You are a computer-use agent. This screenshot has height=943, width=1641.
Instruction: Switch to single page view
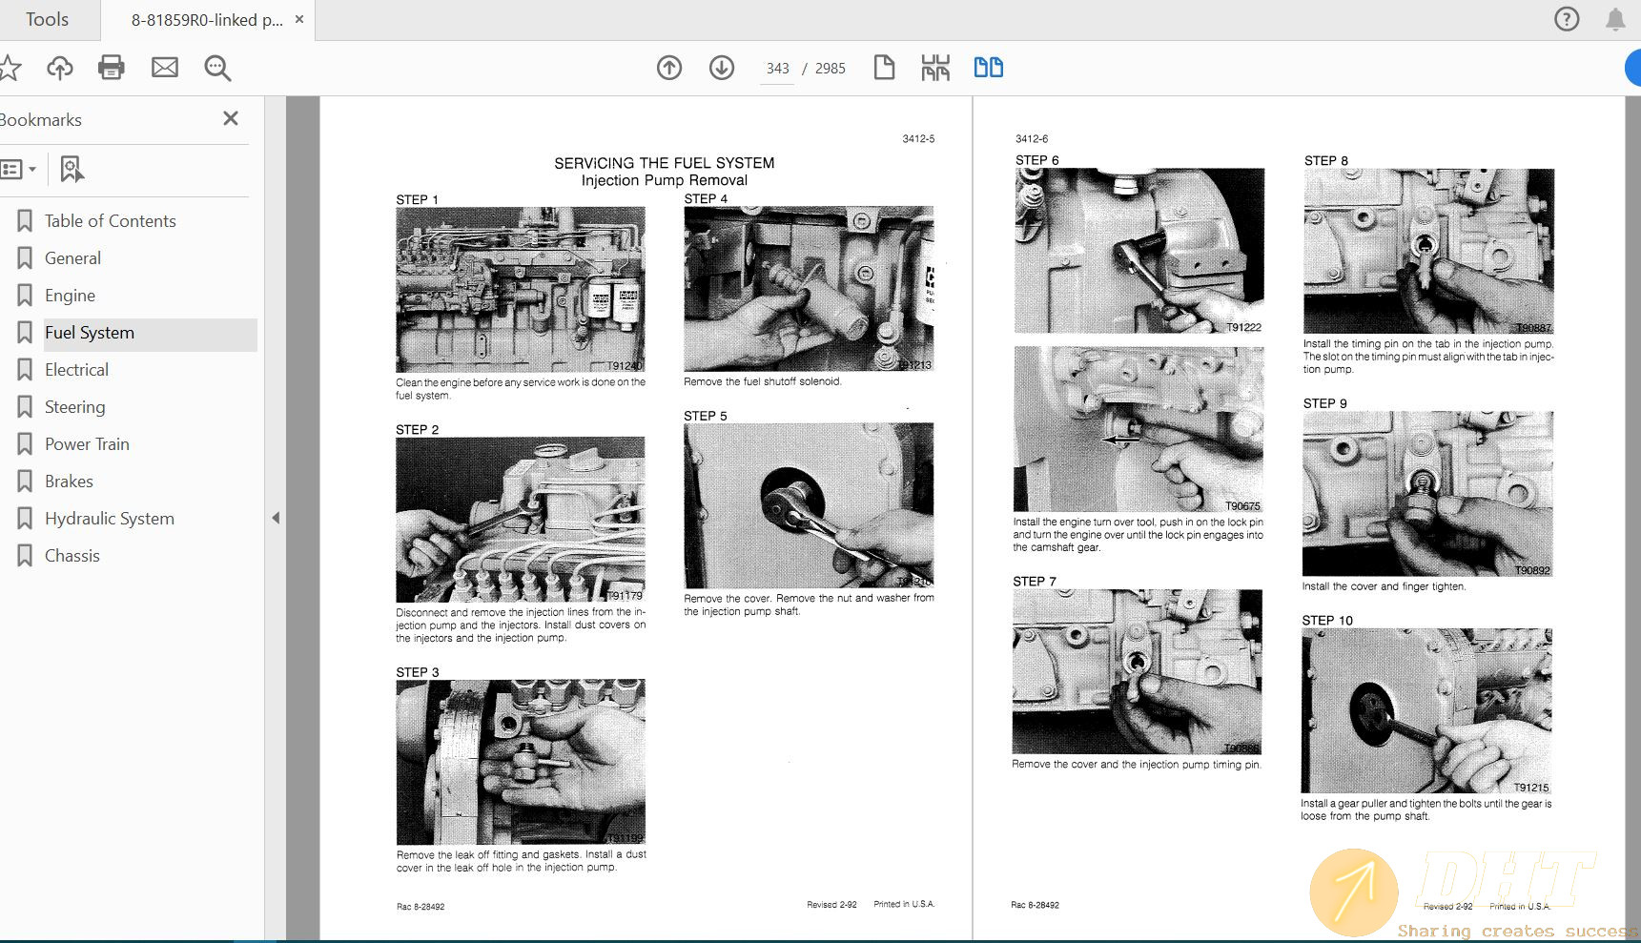884,68
